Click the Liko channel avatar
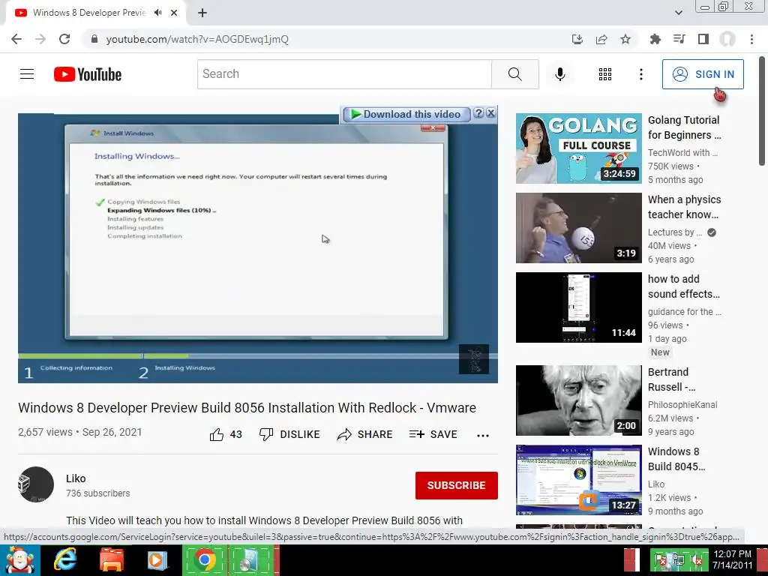 pos(36,484)
